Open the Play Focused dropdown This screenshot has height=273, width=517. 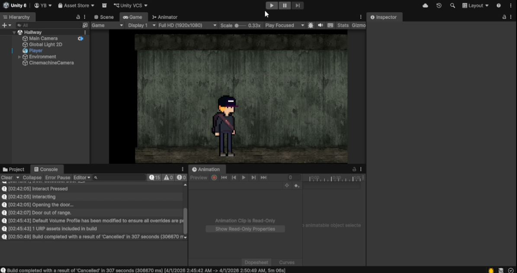pos(284,26)
